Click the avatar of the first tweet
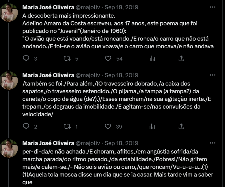The height and width of the screenshot is (187, 225). click(x=9, y=13)
